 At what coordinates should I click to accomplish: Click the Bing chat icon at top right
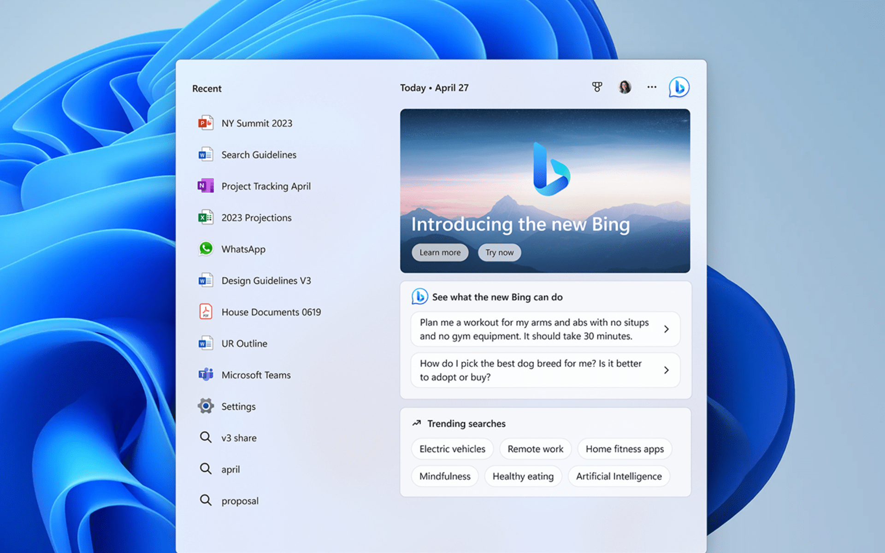[679, 87]
